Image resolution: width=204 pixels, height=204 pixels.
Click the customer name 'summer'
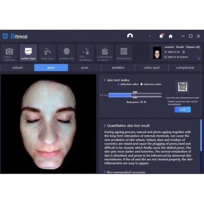point(169,47)
